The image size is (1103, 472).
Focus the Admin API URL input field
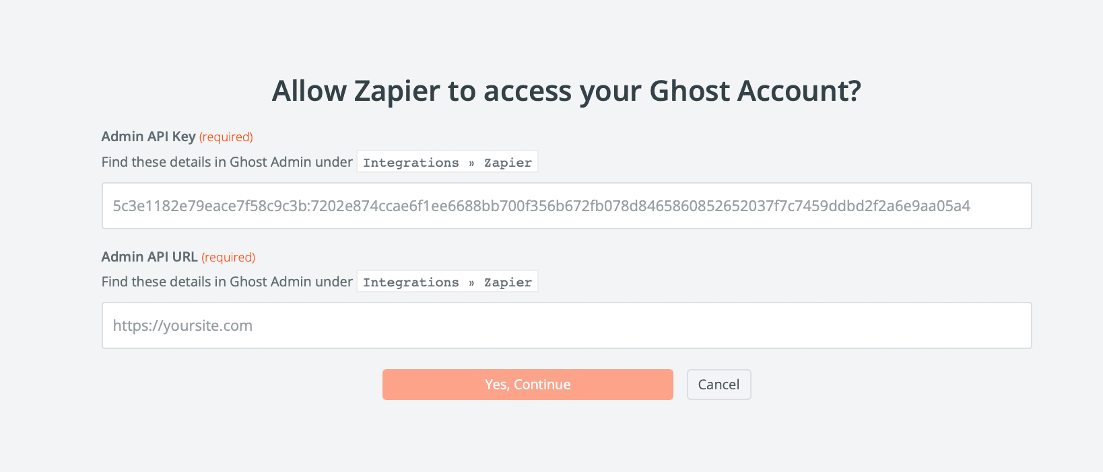point(566,325)
